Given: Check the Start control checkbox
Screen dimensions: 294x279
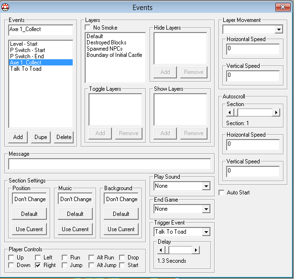Looking at the screenshot, I should pyautogui.click(x=122, y=265).
